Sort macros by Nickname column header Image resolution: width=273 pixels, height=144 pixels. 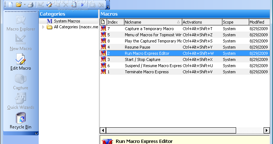tap(153, 22)
